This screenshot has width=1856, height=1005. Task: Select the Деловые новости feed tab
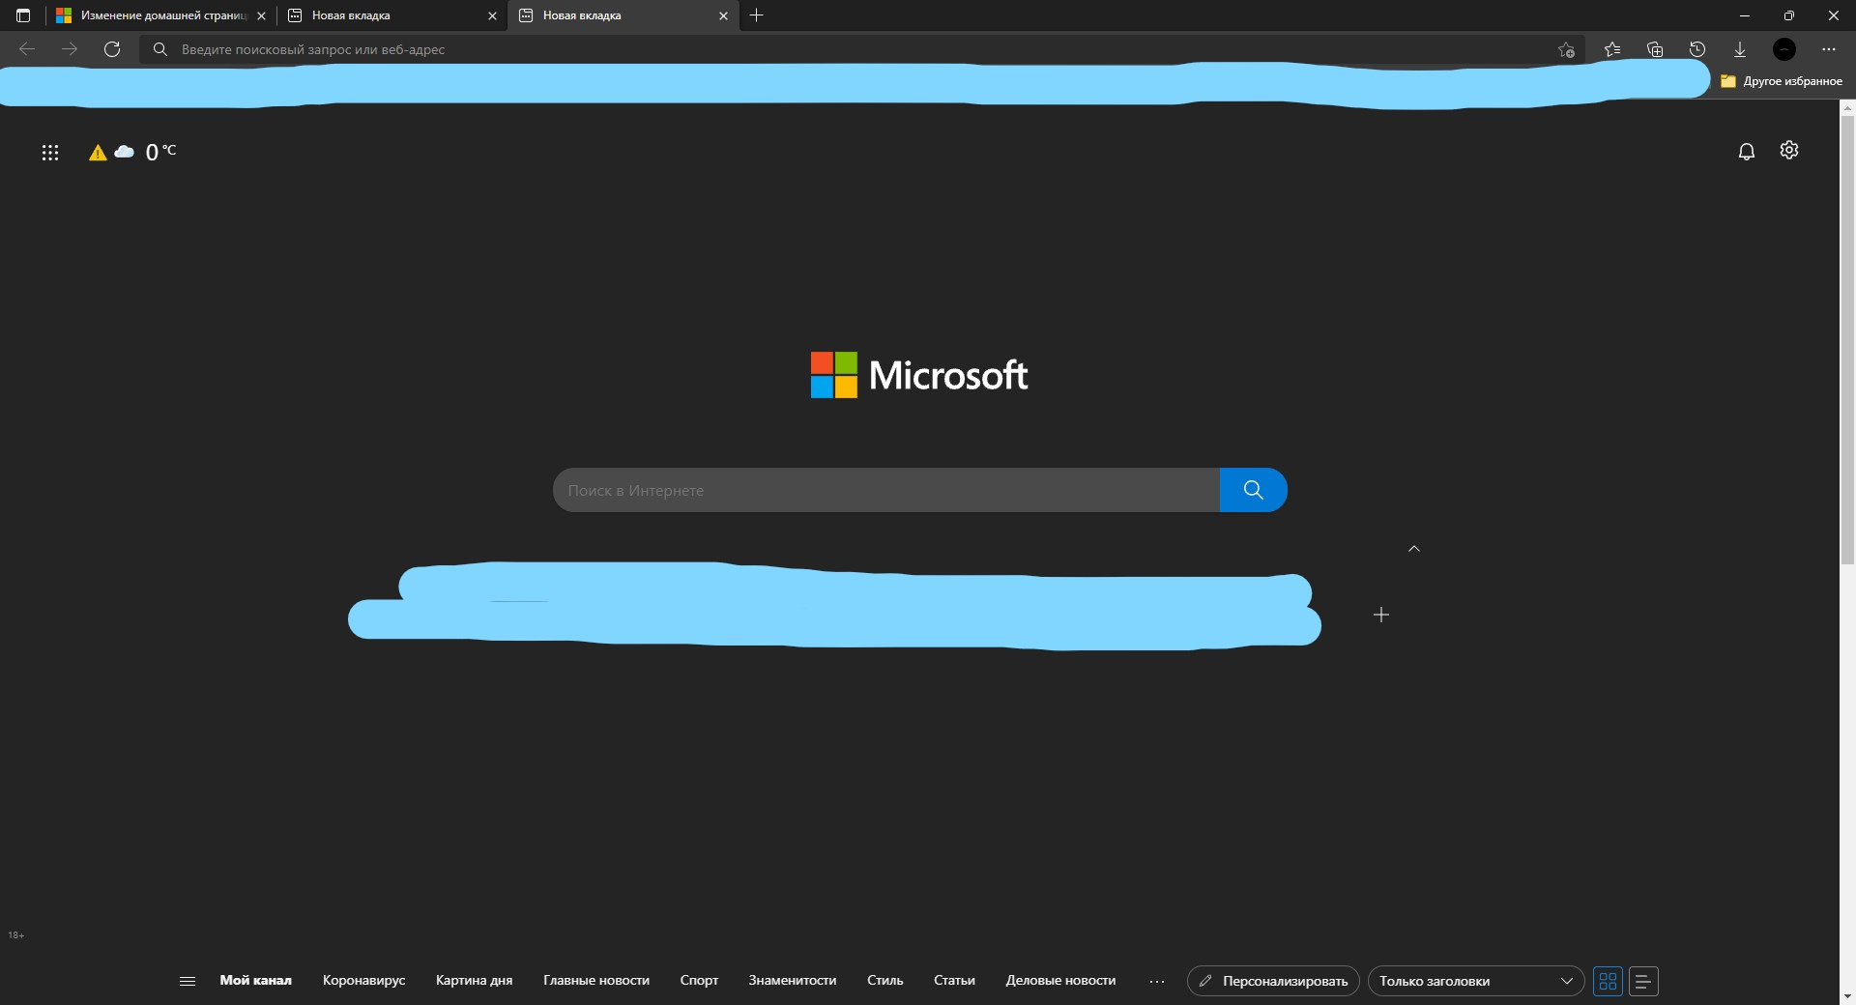[1060, 980]
